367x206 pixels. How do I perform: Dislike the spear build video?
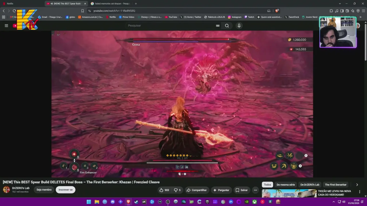tap(178, 190)
